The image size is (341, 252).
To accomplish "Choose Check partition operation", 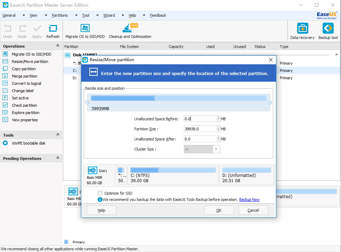I will coord(24,105).
